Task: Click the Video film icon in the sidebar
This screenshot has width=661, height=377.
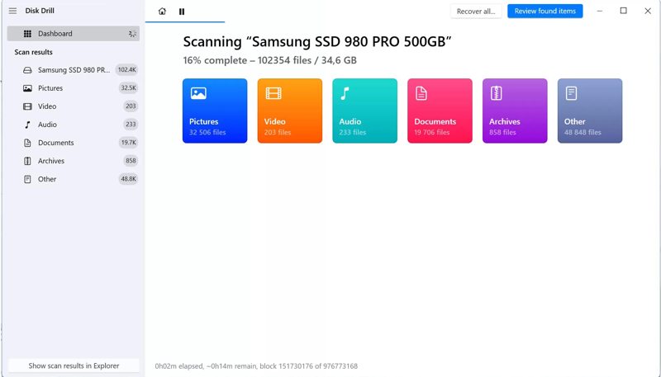Action: [x=27, y=106]
